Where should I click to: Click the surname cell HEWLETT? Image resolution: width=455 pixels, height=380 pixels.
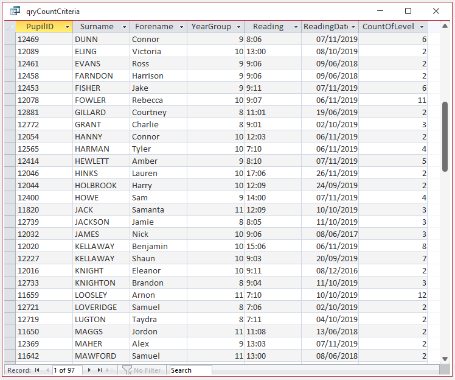[101, 161]
